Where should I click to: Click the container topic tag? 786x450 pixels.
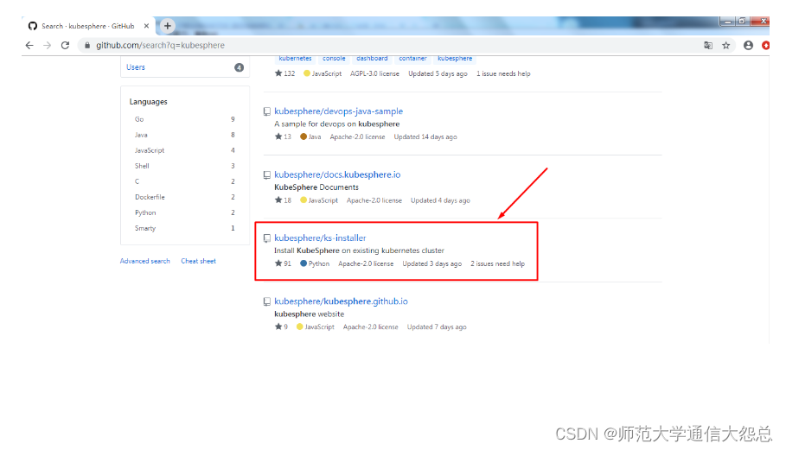tap(412, 59)
